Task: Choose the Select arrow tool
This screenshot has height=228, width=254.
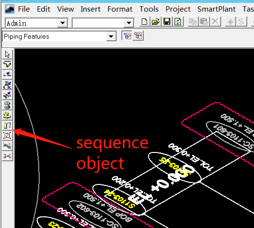Action: (7, 55)
